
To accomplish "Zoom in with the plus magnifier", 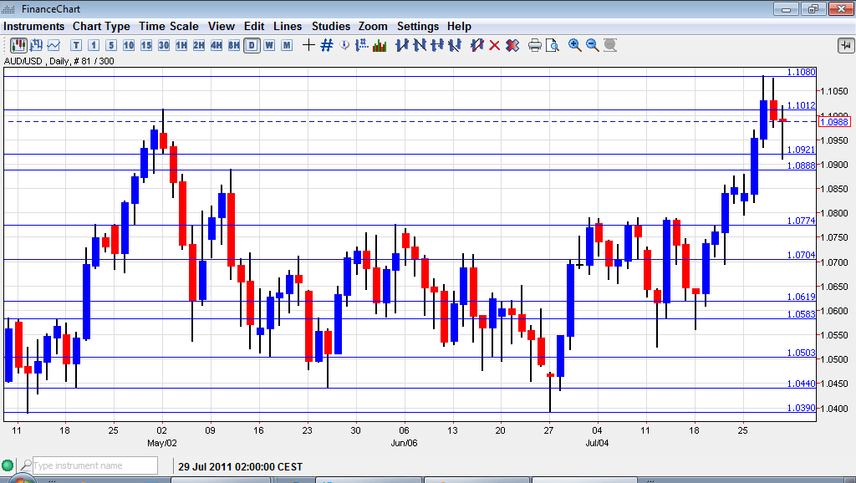I will pyautogui.click(x=575, y=45).
